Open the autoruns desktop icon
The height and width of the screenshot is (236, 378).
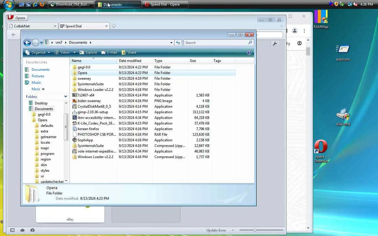343,53
